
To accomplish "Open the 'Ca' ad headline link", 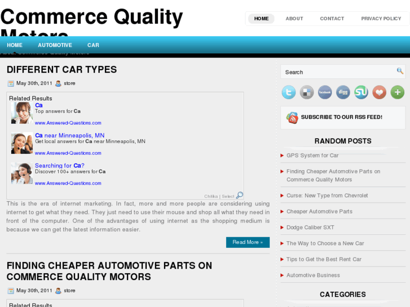I will click(39, 105).
